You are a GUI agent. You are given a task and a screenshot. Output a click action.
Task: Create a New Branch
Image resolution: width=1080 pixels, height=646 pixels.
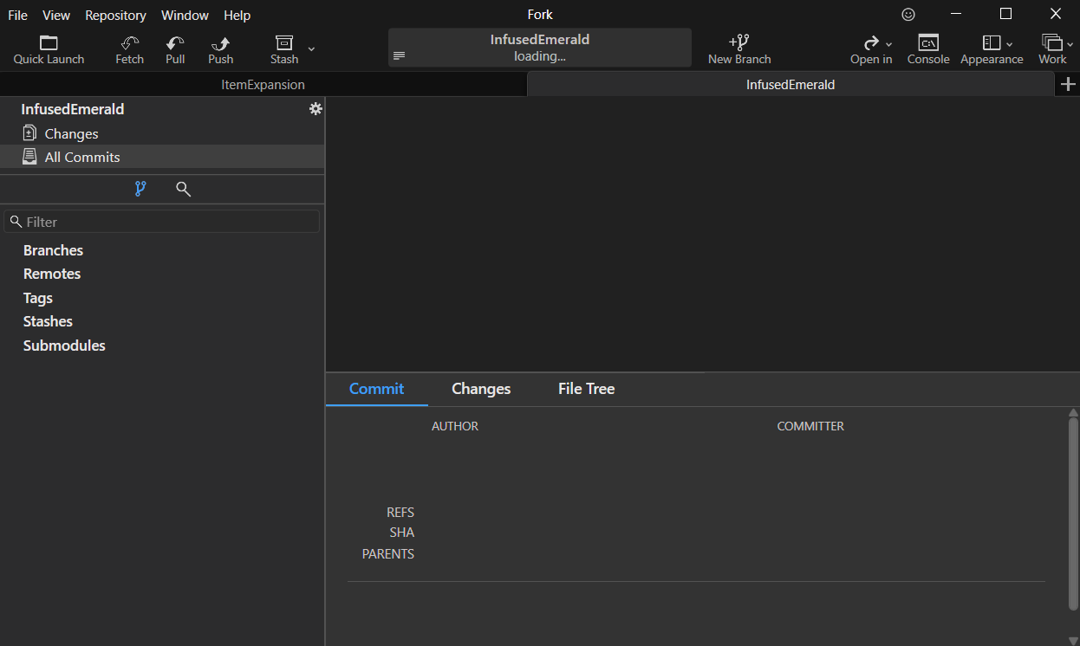pos(738,48)
